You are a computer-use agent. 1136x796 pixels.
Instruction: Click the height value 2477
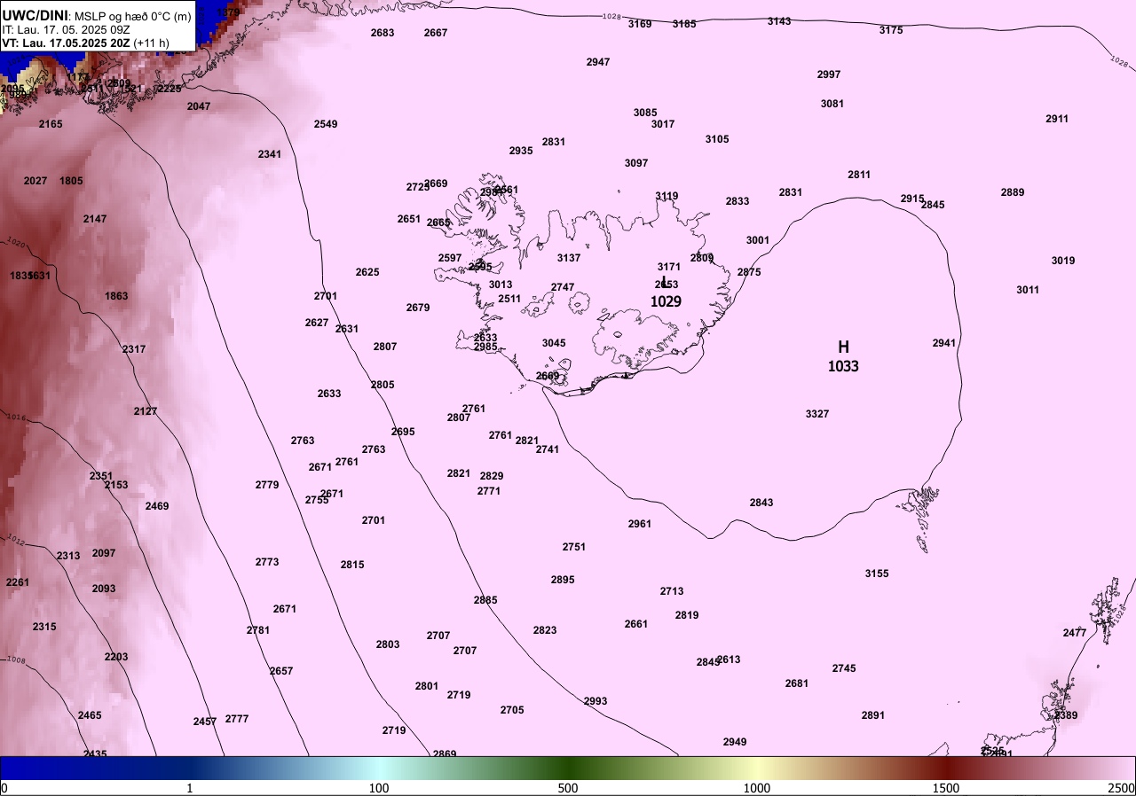coord(1075,633)
